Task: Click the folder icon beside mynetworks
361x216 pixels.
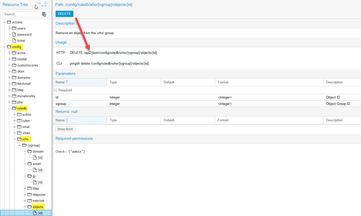Action: (14, 96)
